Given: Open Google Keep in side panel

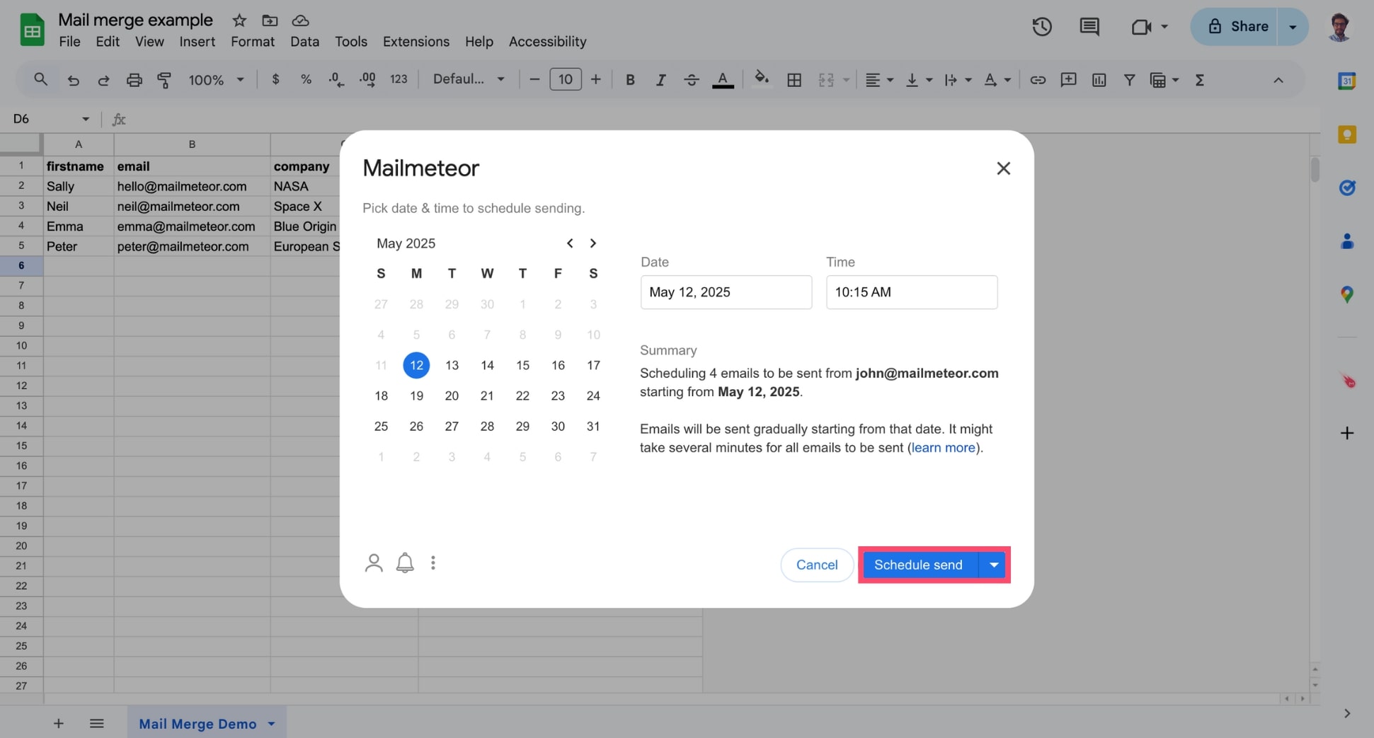Looking at the screenshot, I should pos(1346,134).
